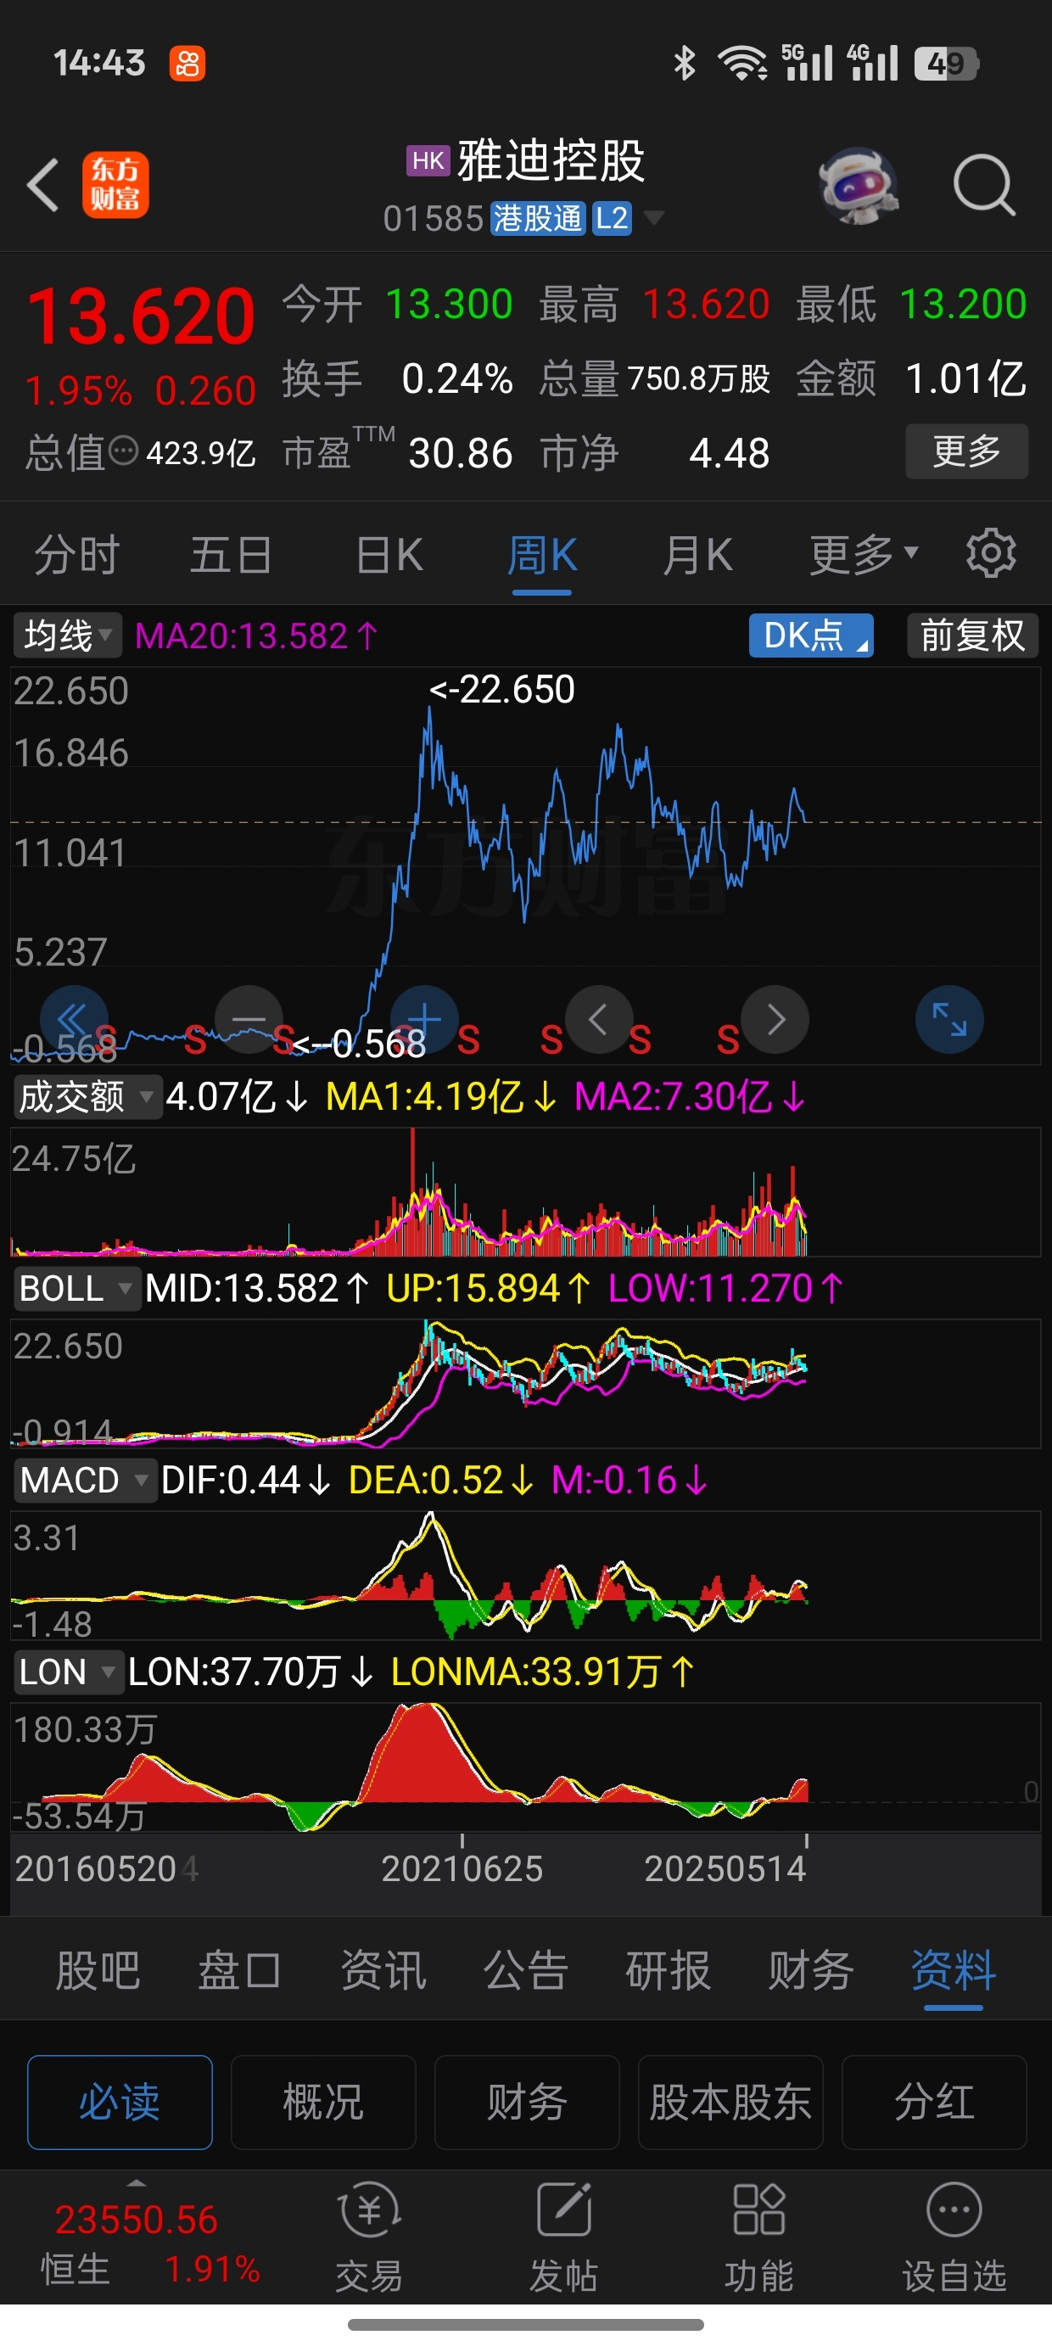Open the MACD indicator dropdown
The height and width of the screenshot is (2352, 1052).
[84, 1480]
